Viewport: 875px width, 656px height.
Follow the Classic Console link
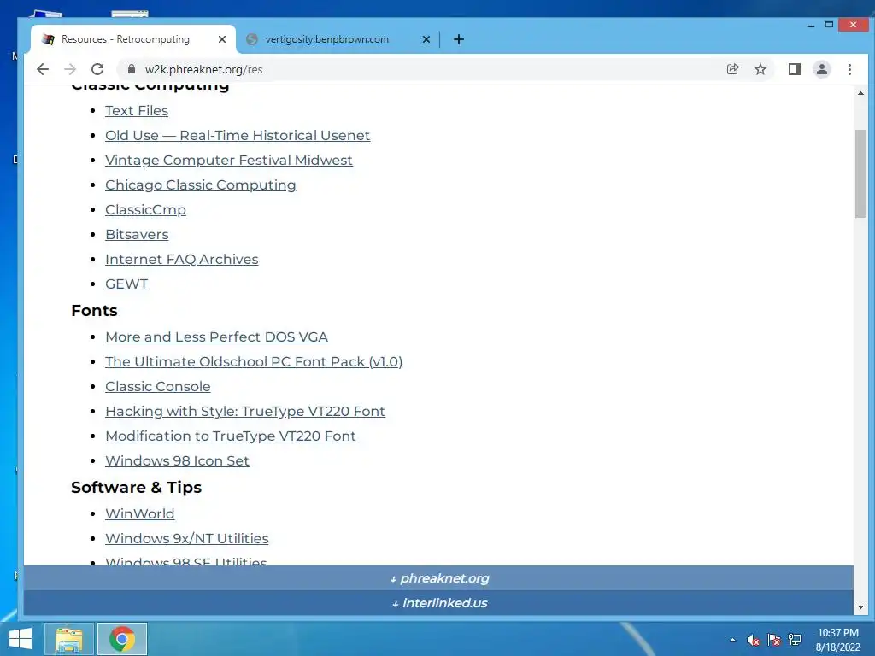coord(158,387)
